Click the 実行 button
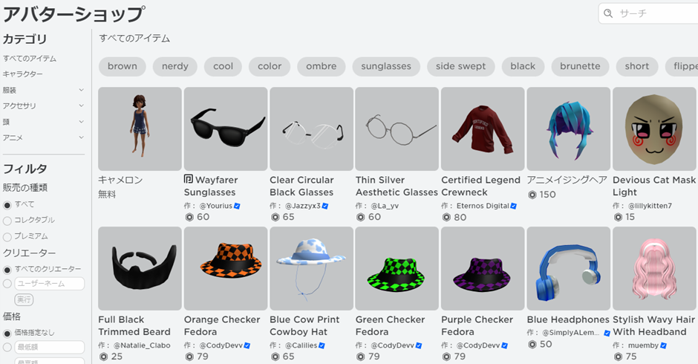698x364 pixels. click(24, 300)
